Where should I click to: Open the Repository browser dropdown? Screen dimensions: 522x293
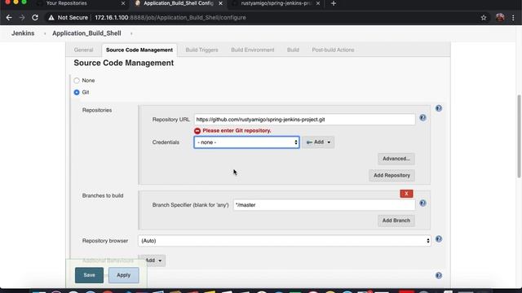tap(285, 241)
